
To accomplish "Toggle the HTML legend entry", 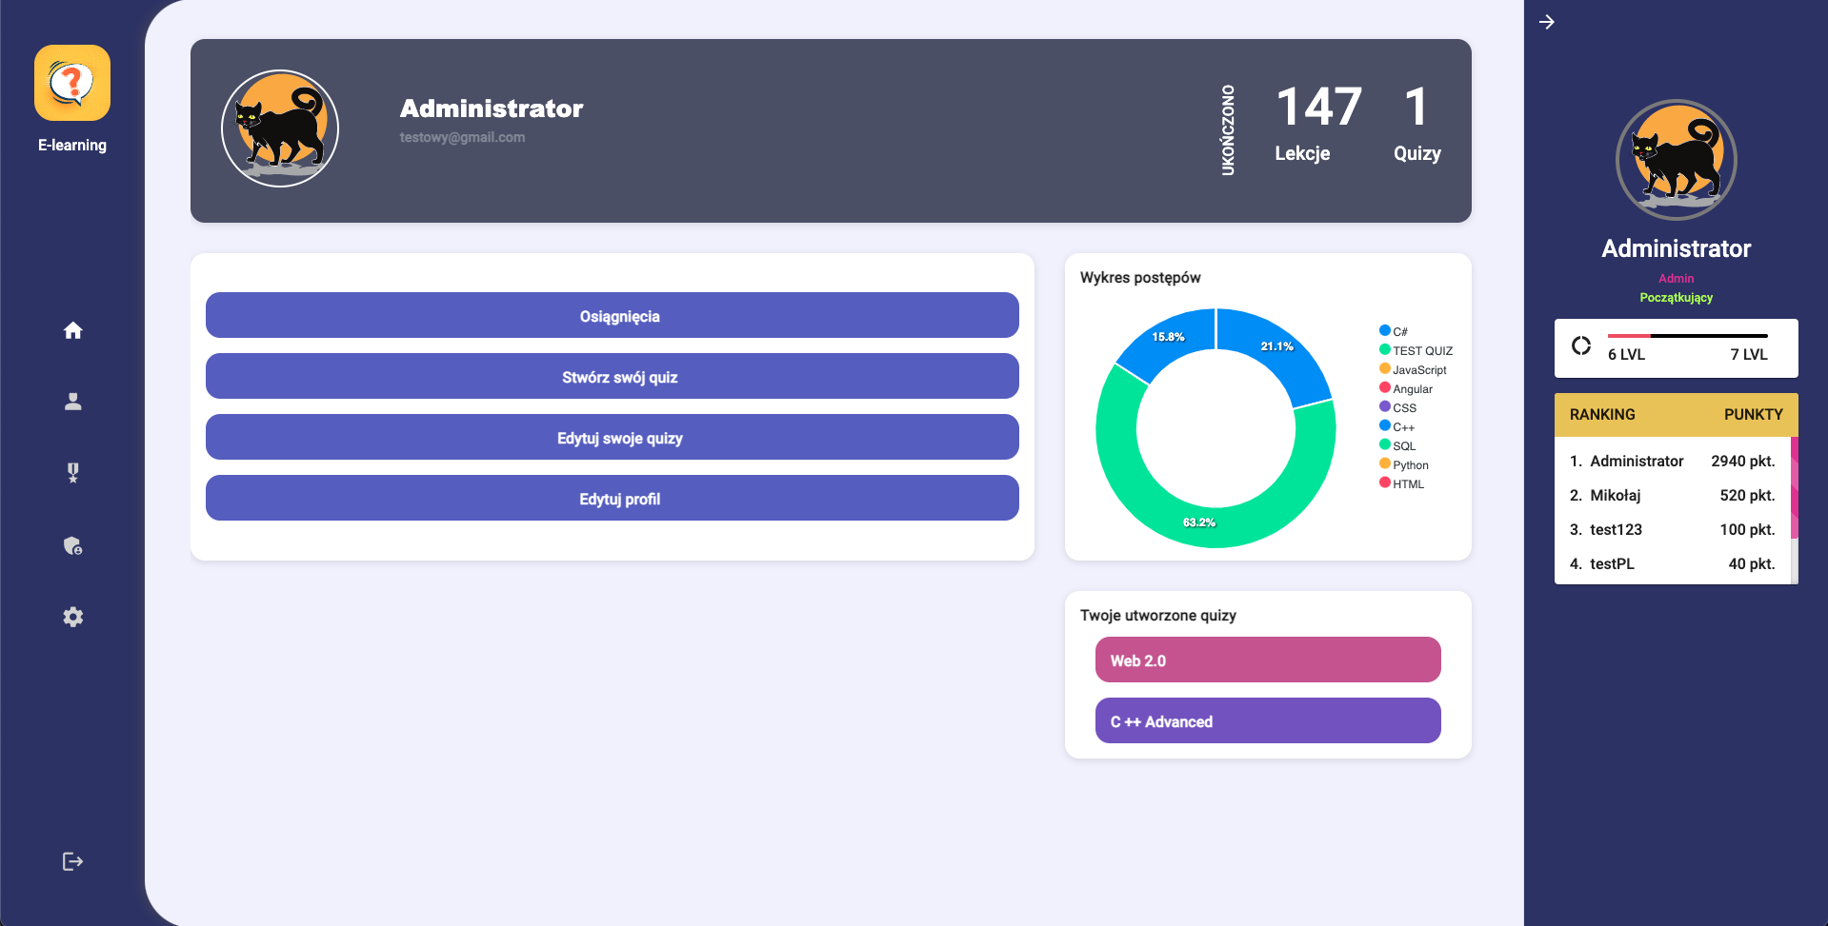I will click(1407, 483).
